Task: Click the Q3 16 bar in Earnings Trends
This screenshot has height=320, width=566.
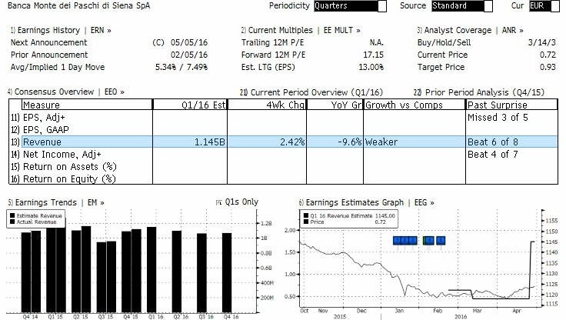Action: (201, 273)
